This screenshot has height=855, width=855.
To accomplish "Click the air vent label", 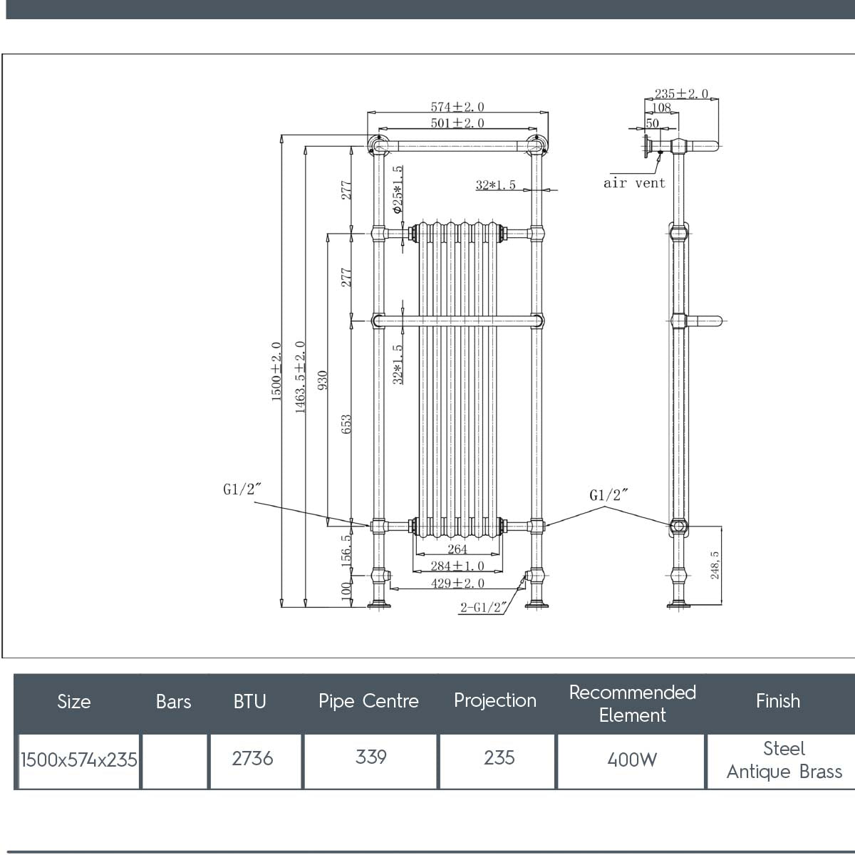I will [x=634, y=183].
